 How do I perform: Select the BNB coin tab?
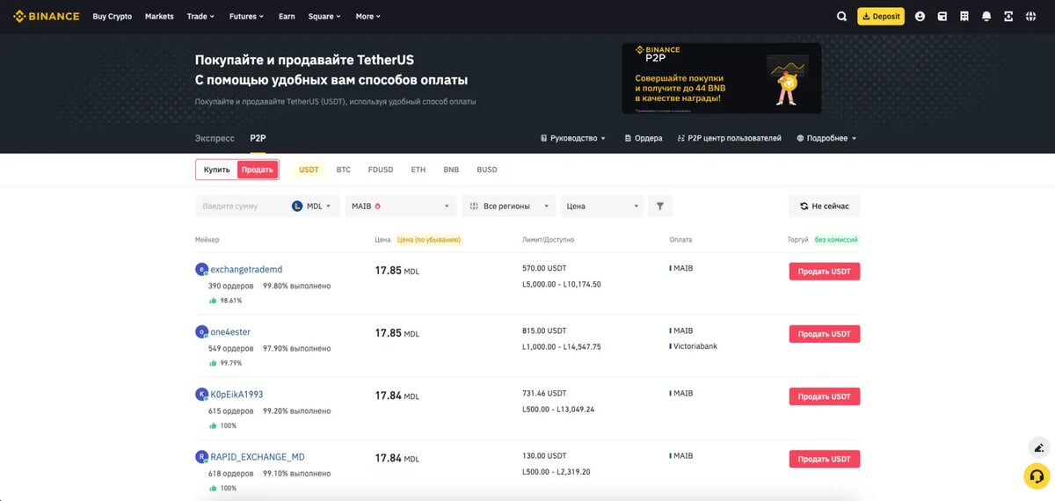click(451, 170)
